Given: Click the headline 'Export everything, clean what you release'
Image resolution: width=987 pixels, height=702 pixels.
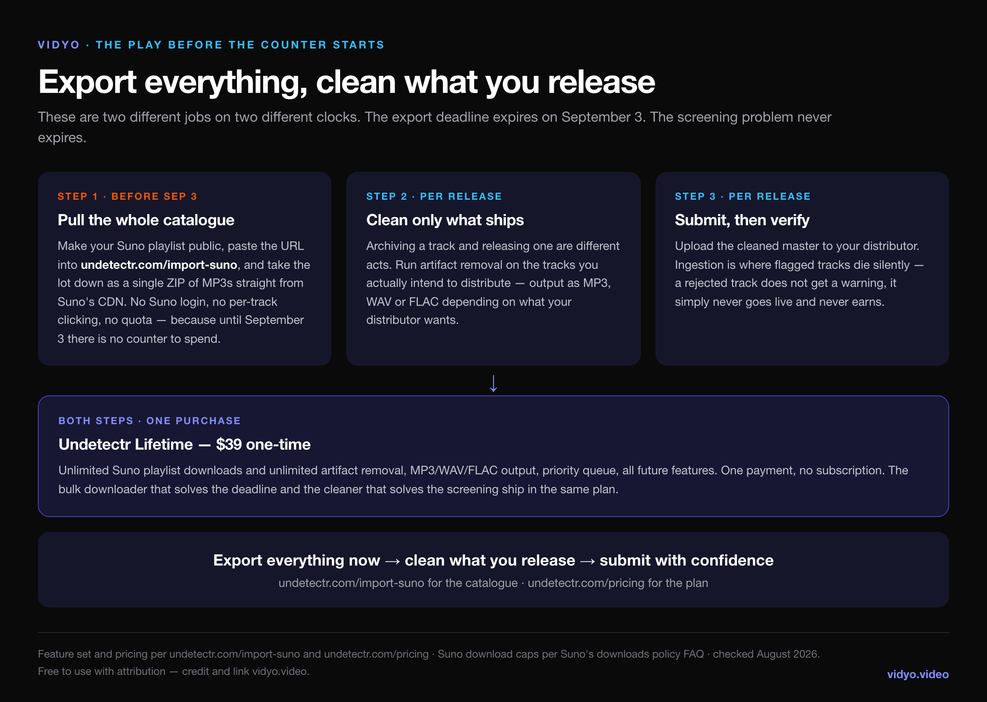Looking at the screenshot, I should pos(346,82).
